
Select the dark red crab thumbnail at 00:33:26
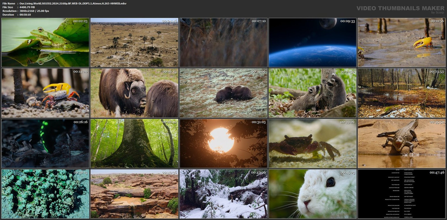coord(313,143)
